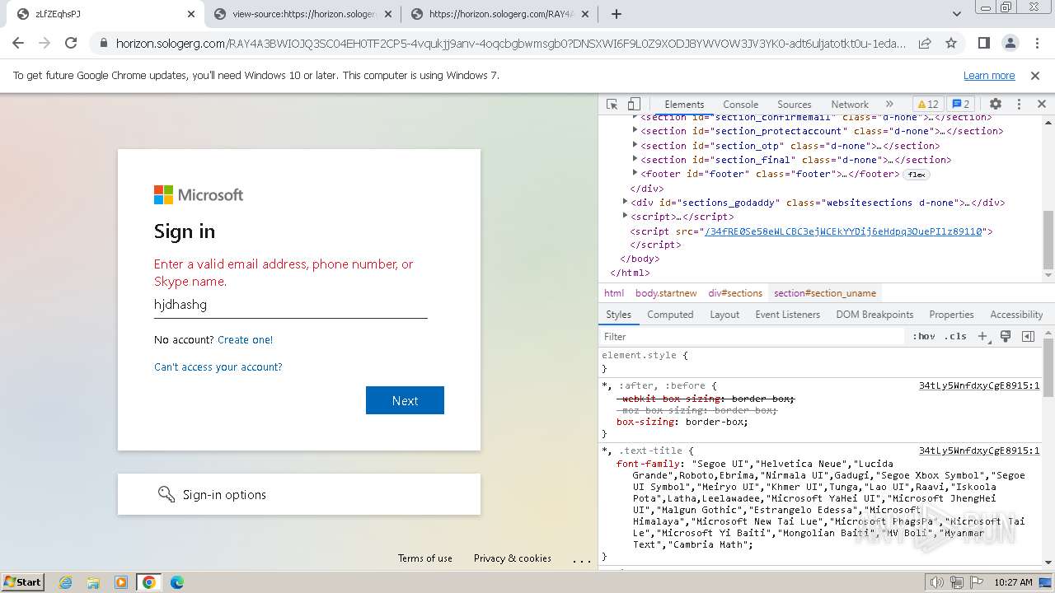The image size is (1055, 593).
Task: Click the email input field with hjdhashg
Action: (x=290, y=305)
